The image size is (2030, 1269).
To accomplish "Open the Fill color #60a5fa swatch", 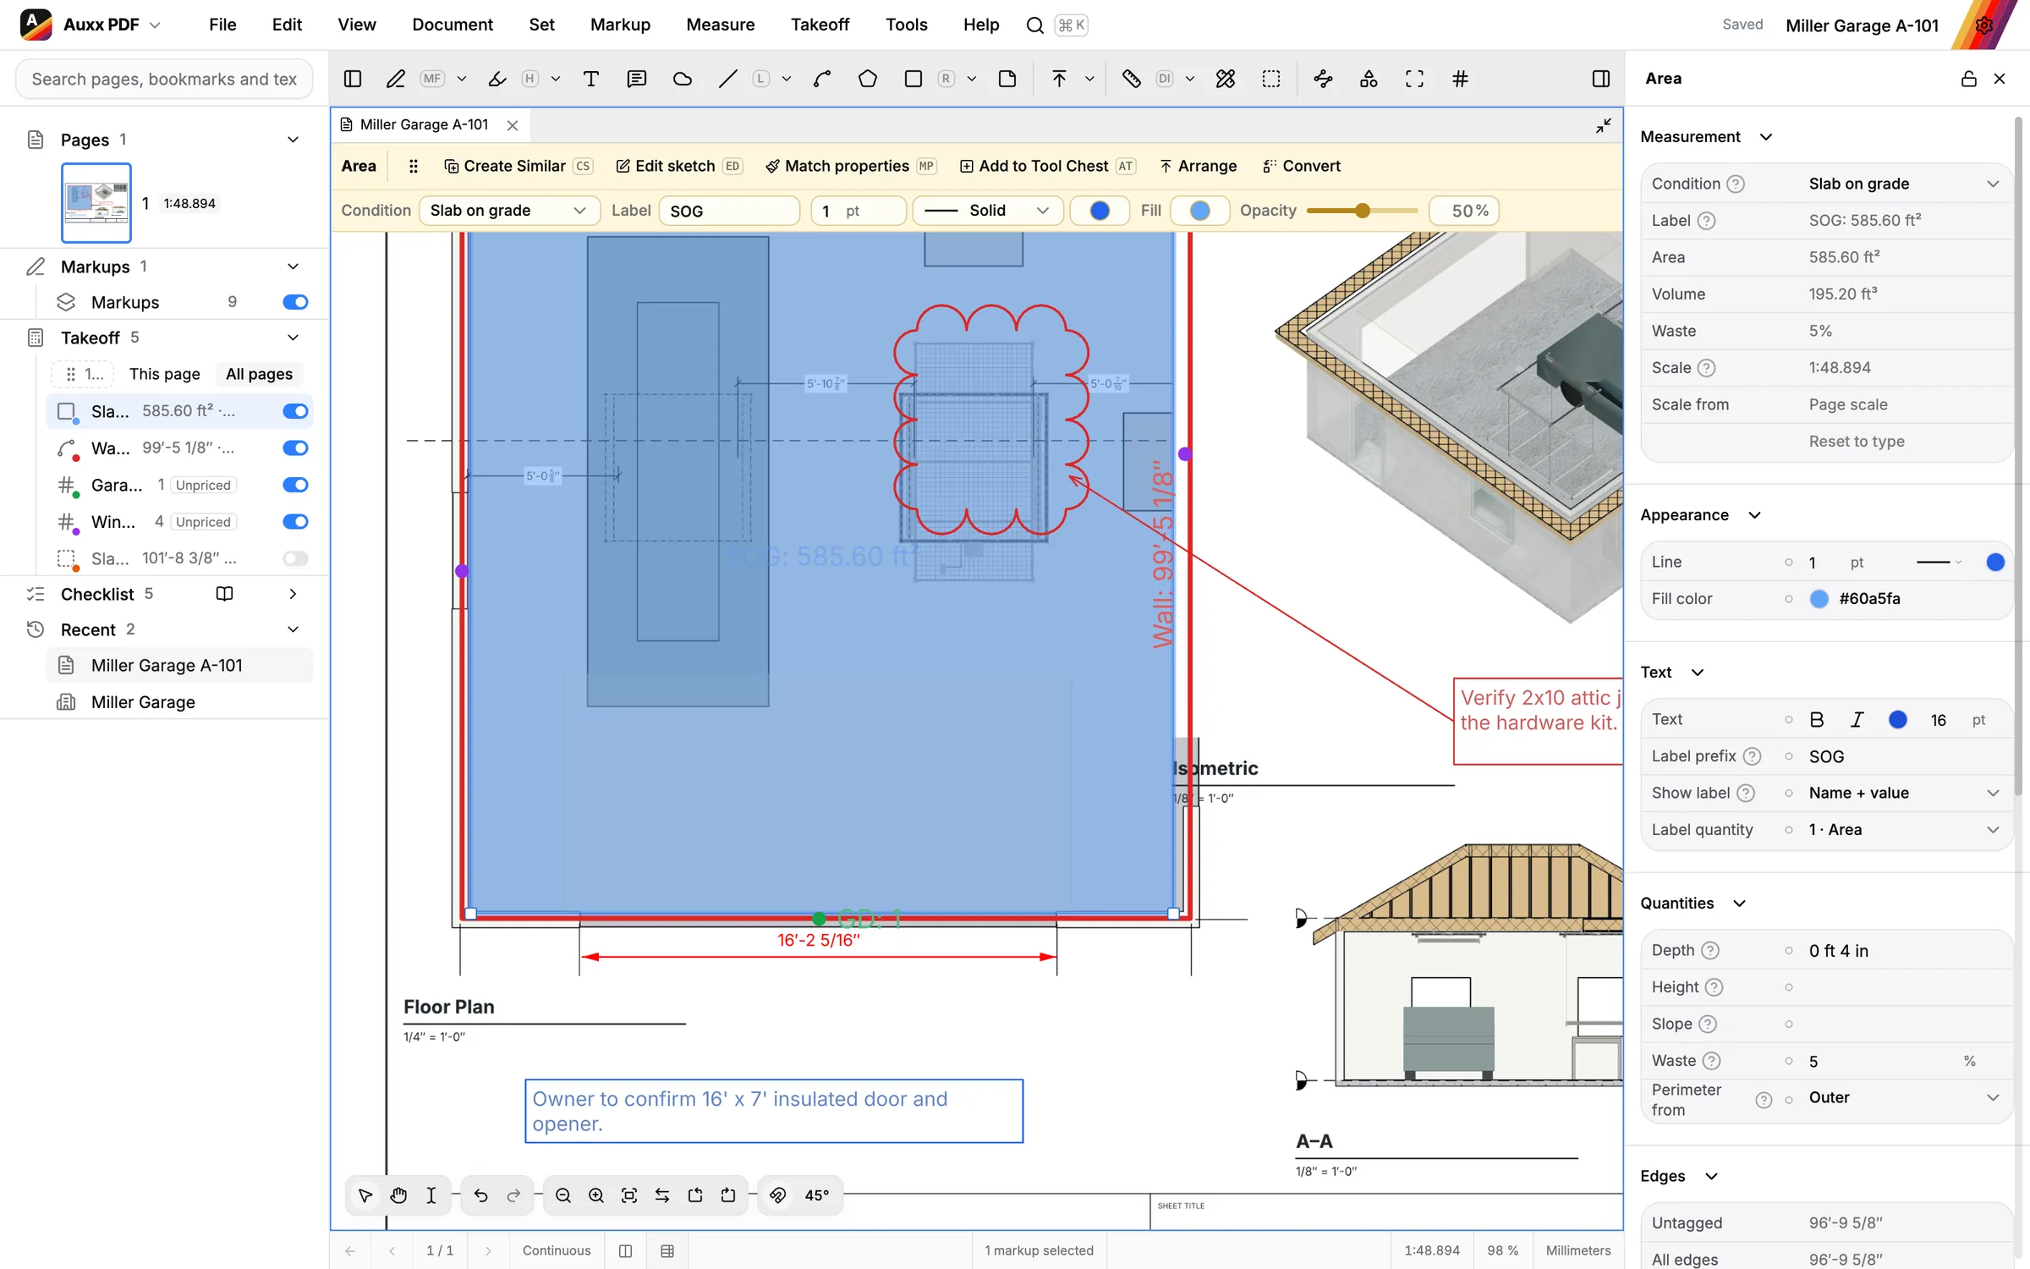I will pyautogui.click(x=1819, y=599).
